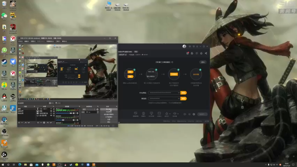Open transition properties gear beside transition dropdown
This screenshot has width=297, height=167.
97,109
